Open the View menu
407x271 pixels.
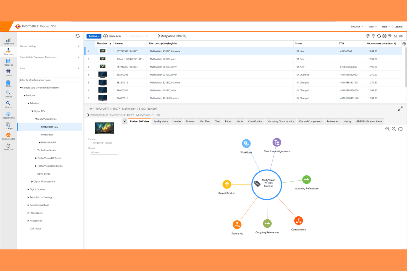tap(372, 27)
